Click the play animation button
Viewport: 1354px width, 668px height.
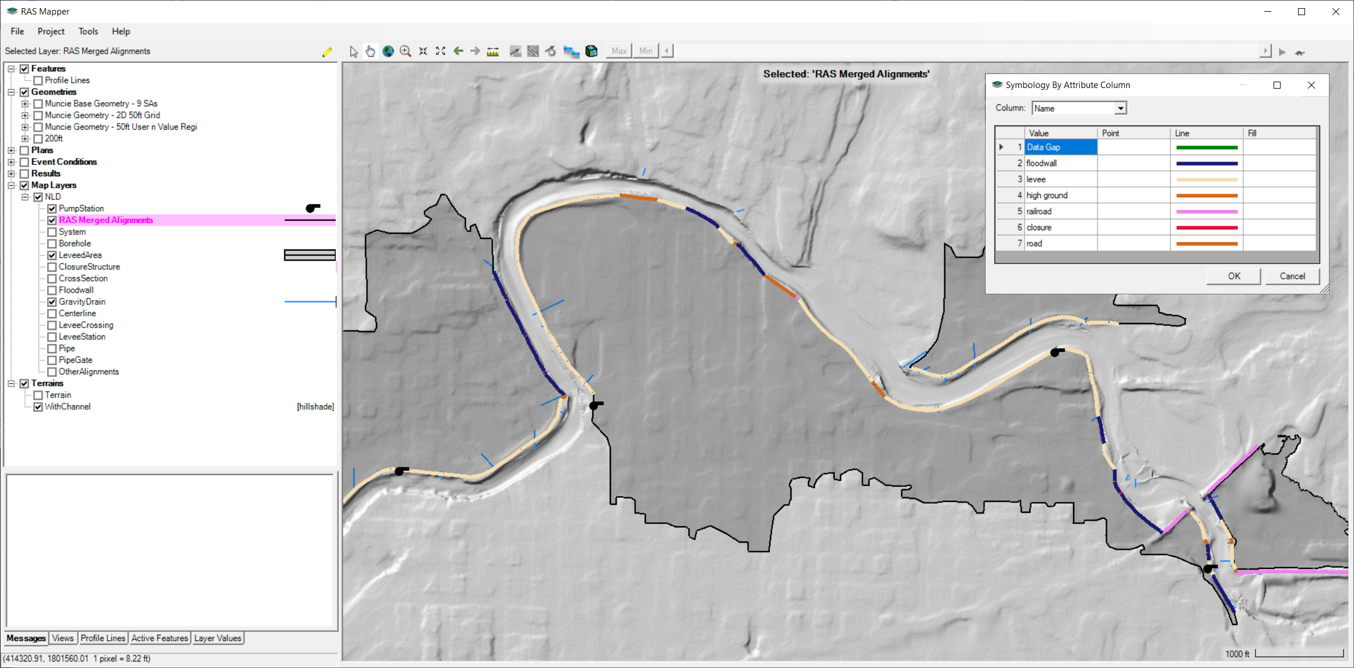click(x=1282, y=52)
